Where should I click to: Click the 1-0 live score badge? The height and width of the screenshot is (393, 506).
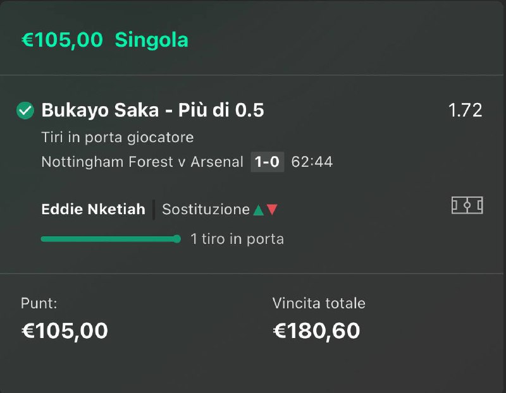pyautogui.click(x=267, y=162)
